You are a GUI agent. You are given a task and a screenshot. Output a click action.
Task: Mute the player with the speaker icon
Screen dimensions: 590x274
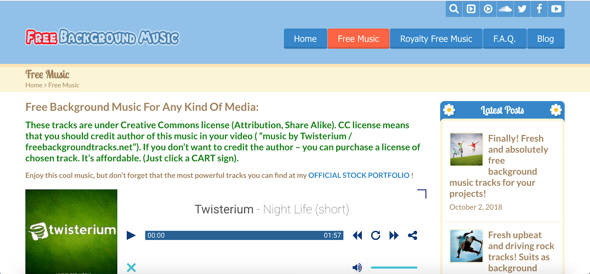pos(357,267)
